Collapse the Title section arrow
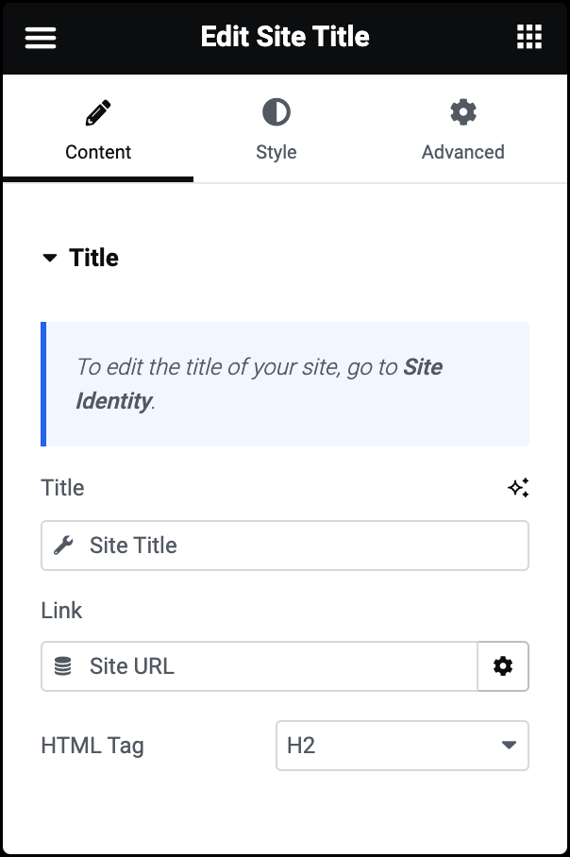This screenshot has height=857, width=570. [50, 258]
